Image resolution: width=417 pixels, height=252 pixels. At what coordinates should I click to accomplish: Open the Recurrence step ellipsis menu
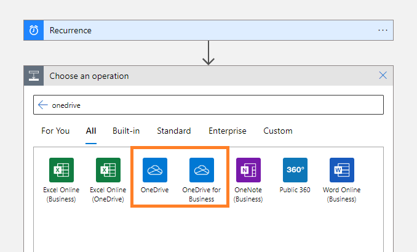click(383, 30)
